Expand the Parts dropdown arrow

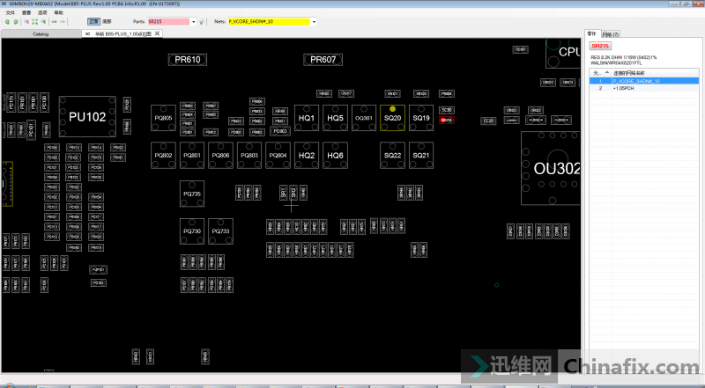coord(194,21)
